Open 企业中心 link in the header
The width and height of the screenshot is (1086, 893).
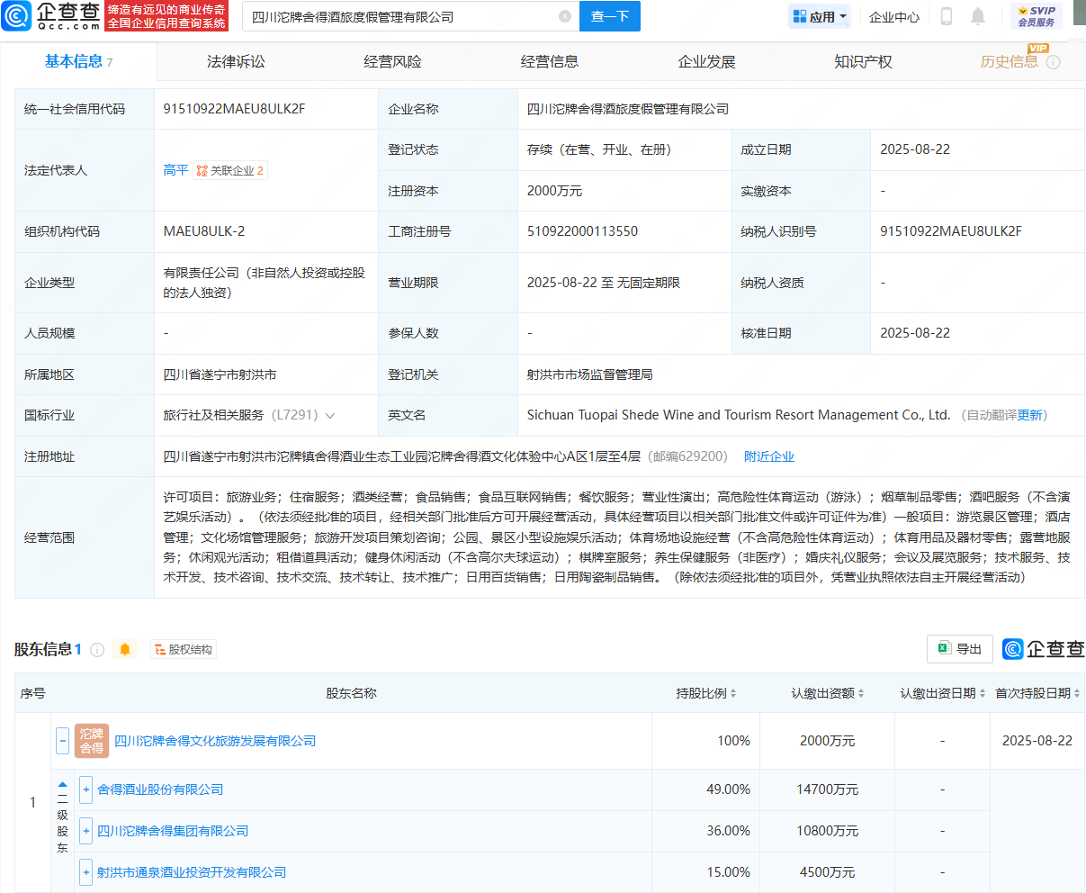point(894,16)
